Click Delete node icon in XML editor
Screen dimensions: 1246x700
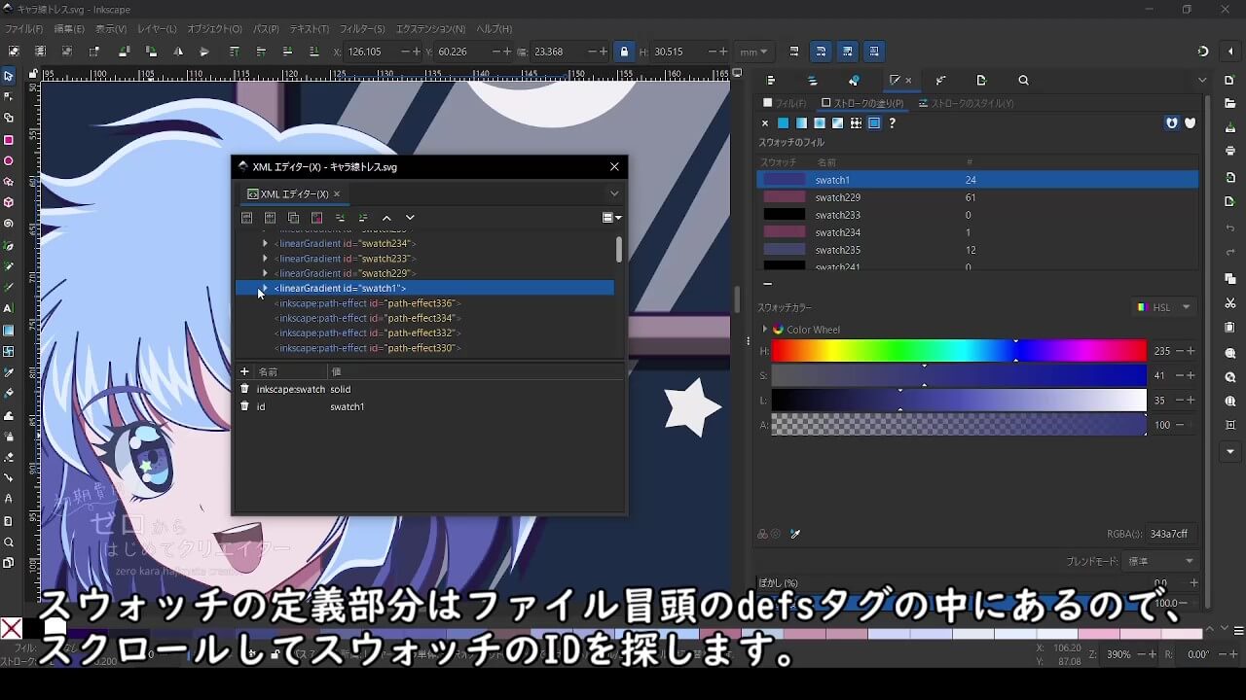[317, 218]
